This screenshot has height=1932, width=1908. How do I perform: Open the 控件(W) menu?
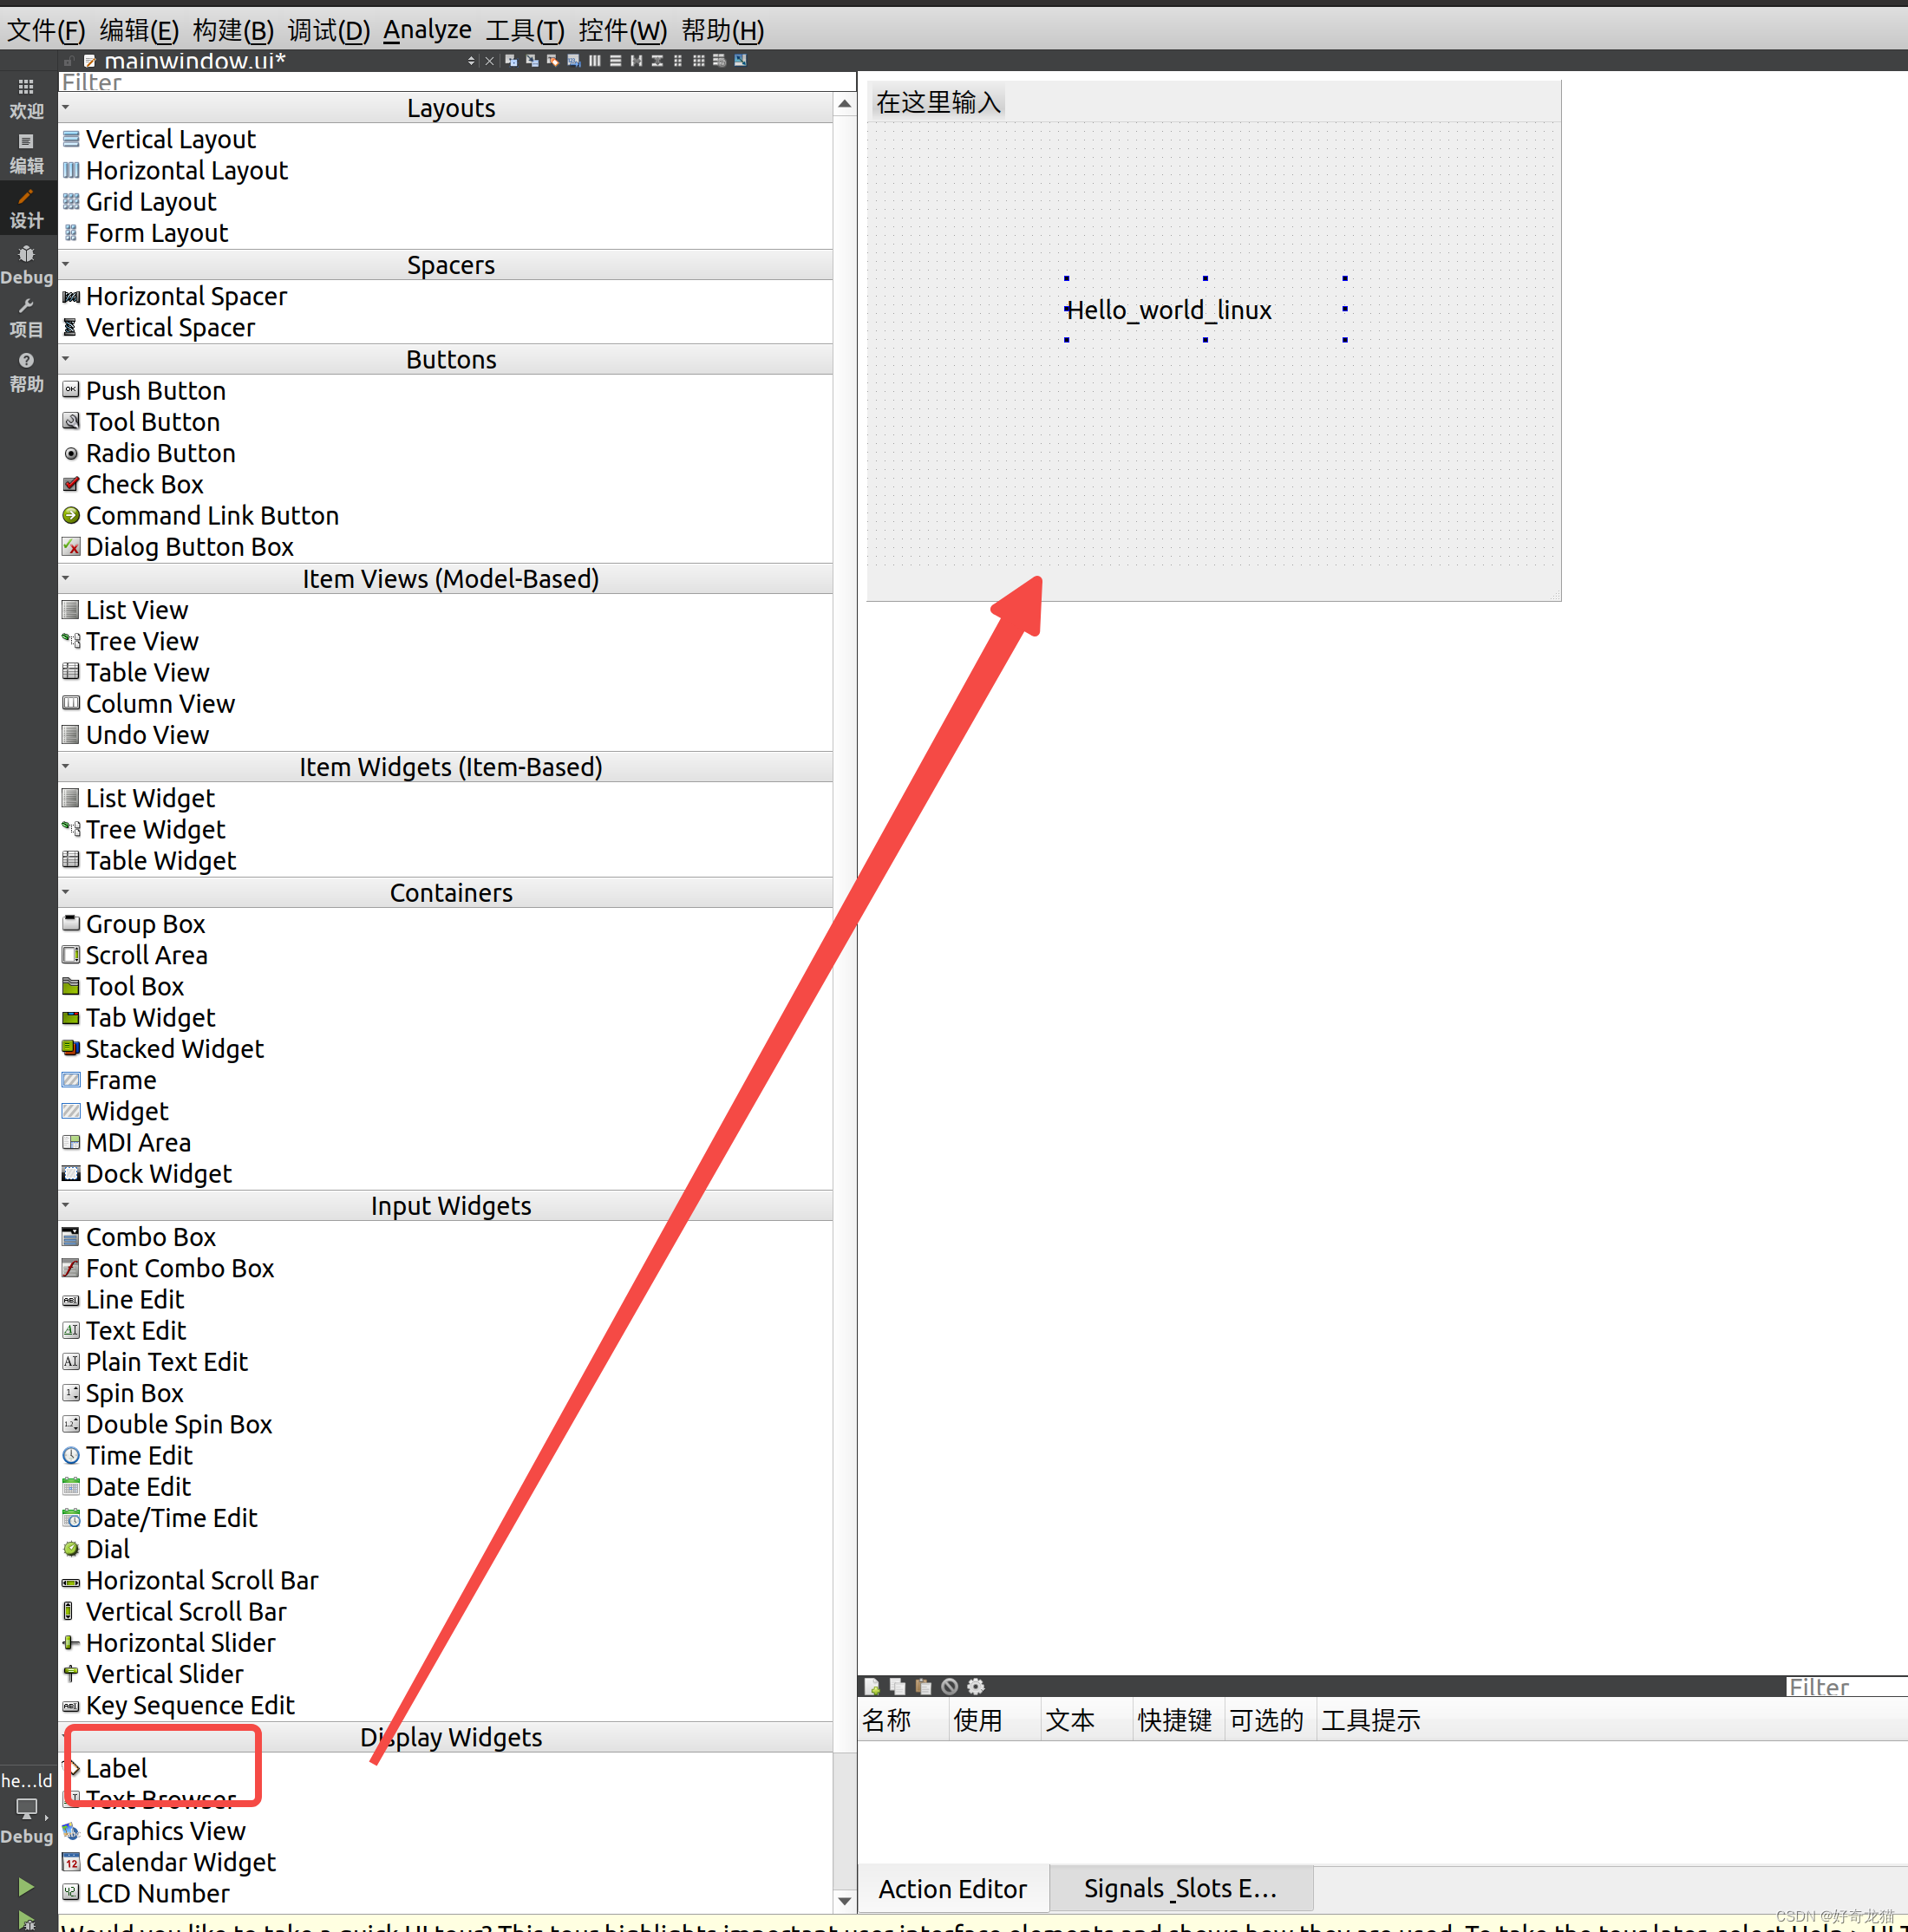click(623, 31)
